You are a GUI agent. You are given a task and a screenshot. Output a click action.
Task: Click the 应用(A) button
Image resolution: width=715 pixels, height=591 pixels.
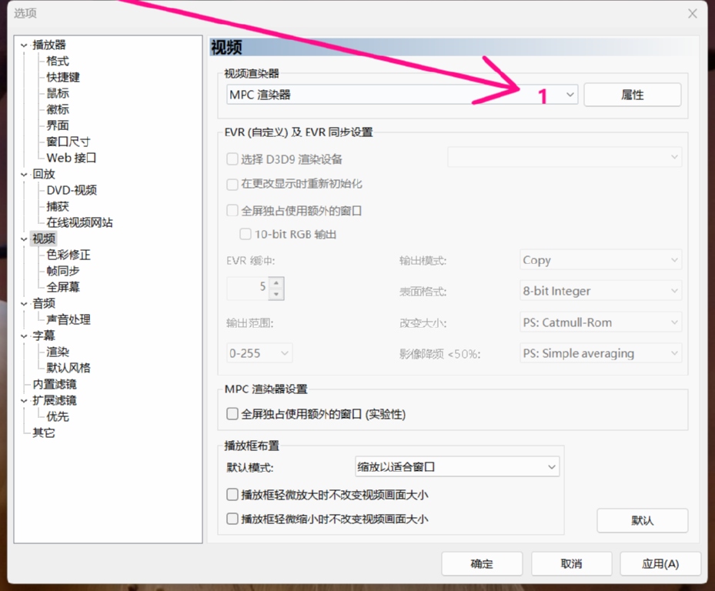coord(660,563)
